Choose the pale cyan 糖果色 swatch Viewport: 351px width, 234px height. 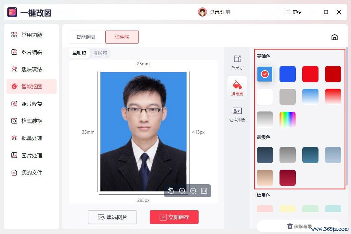[333, 209]
